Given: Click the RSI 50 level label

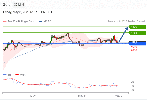Looking at the screenshot, I should click(132, 86).
